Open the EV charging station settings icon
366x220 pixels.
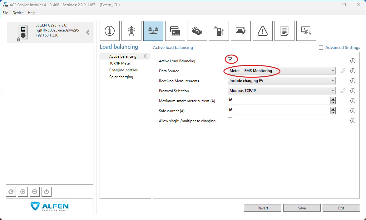coord(219,31)
